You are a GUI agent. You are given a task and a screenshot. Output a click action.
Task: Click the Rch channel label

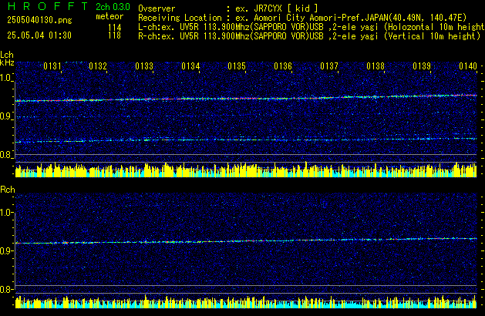coord(8,190)
